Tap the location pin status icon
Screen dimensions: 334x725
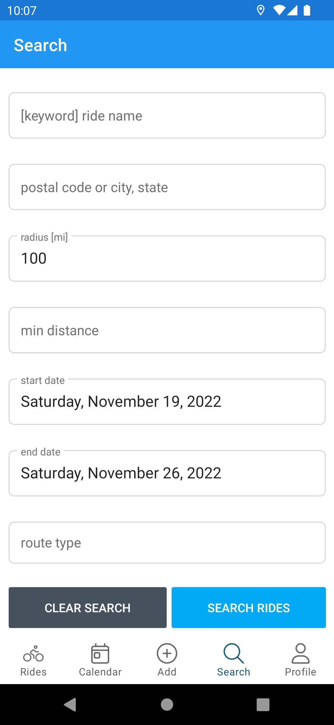pos(261,10)
